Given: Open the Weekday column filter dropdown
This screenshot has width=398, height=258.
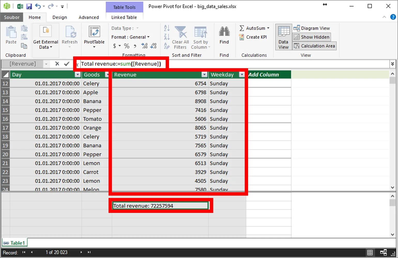Looking at the screenshot, I should 242,75.
